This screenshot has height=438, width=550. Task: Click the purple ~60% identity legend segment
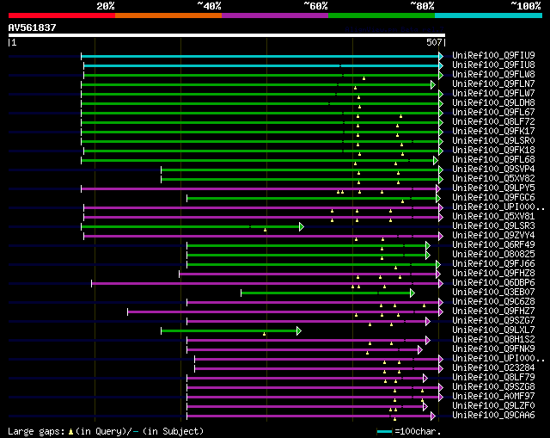(275, 15)
